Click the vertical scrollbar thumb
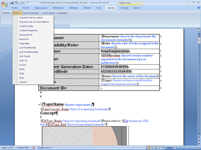 pos(199,41)
